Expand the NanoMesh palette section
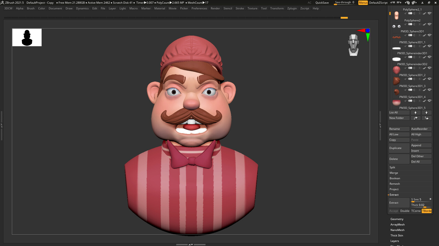This screenshot has width=439, height=246. pyautogui.click(x=397, y=230)
